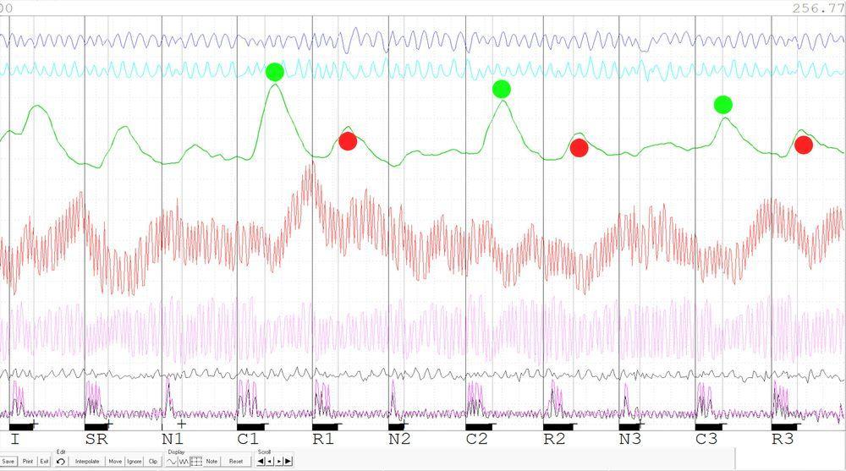The image size is (846, 471).
Task: Click the C1 question label
Action: coord(248,439)
